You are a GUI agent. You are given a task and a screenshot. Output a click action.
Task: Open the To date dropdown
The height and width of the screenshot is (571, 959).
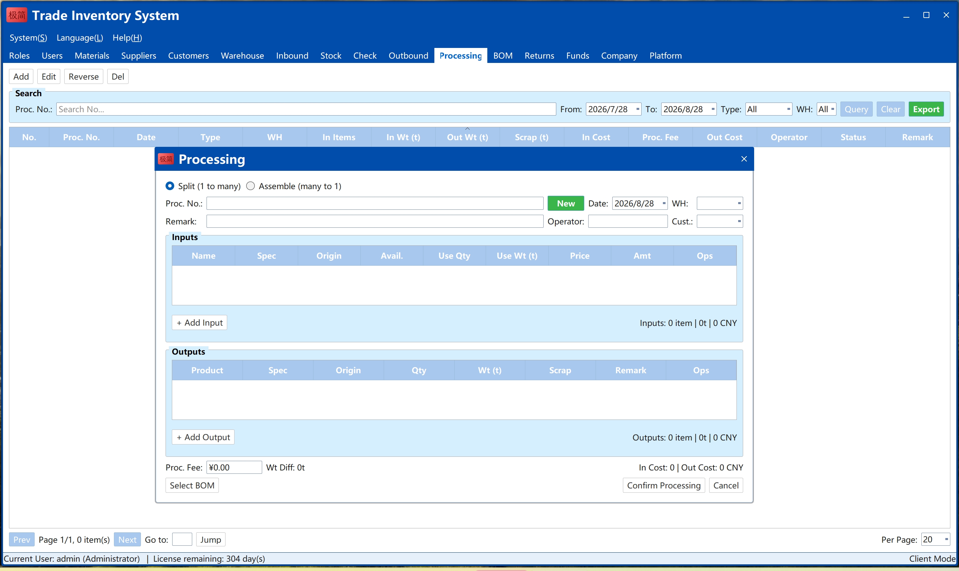coord(713,109)
